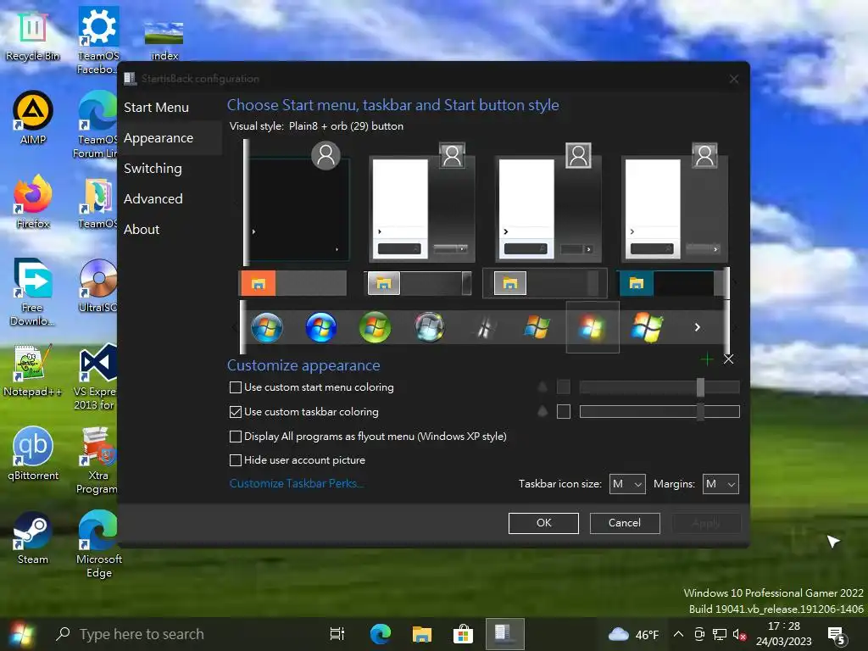The width and height of the screenshot is (868, 651).
Task: Open the Taskbar icon size dropdown
Action: tap(627, 484)
